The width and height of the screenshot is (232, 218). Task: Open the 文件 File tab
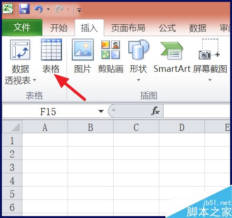tap(22, 28)
